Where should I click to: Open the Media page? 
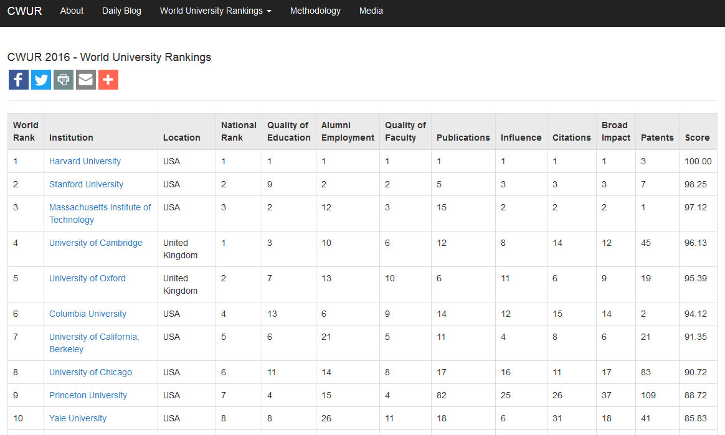point(371,11)
